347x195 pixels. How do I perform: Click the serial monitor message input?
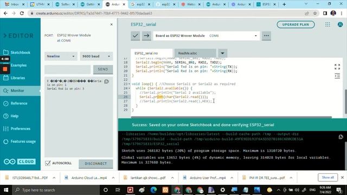click(67, 69)
